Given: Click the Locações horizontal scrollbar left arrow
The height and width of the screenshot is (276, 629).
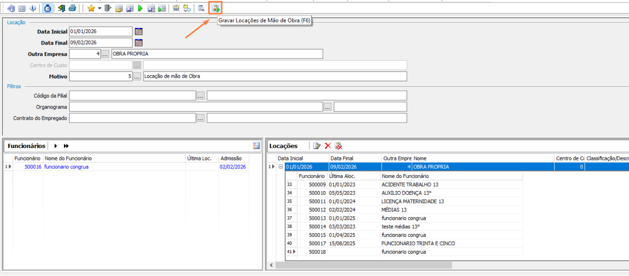Looking at the screenshot, I should tap(272, 265).
